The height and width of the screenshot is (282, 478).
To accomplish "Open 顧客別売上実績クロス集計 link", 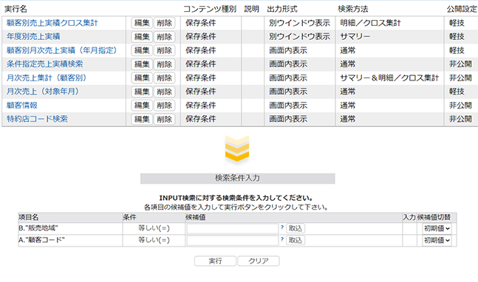I will pyautogui.click(x=52, y=23).
